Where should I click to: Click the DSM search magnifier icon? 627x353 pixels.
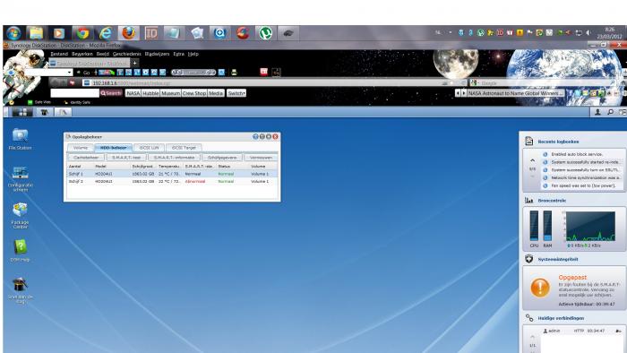[610, 112]
